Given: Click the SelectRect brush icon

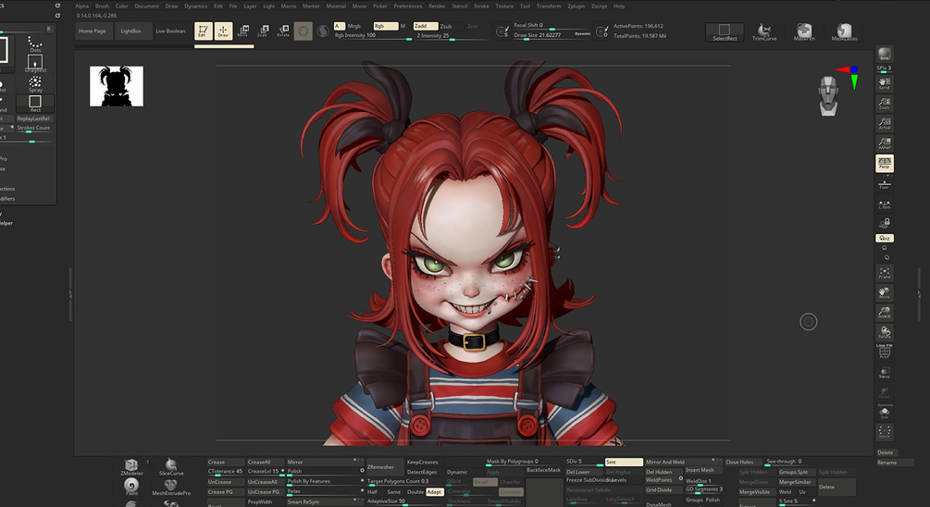Looking at the screenshot, I should [x=725, y=32].
